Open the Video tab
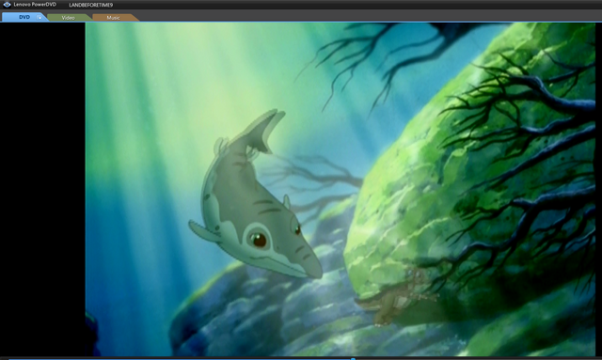 tap(69, 18)
